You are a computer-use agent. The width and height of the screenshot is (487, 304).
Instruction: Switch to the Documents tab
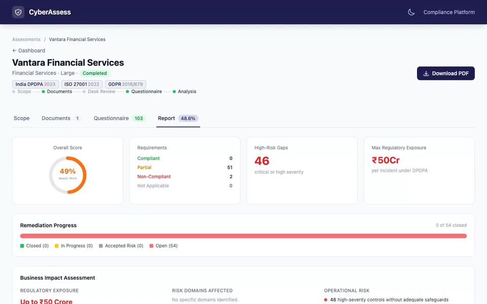coord(60,118)
